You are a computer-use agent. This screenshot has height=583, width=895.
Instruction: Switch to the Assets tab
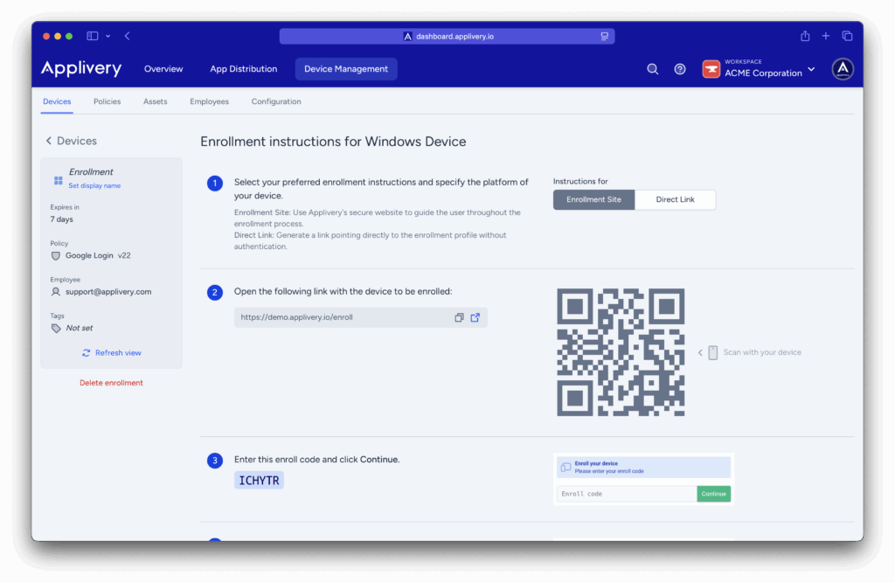(x=156, y=101)
